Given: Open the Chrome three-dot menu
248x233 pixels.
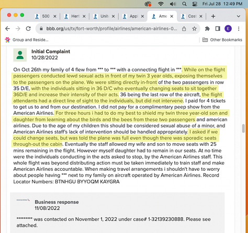Looking at the screenshot, I should pos(239,29).
